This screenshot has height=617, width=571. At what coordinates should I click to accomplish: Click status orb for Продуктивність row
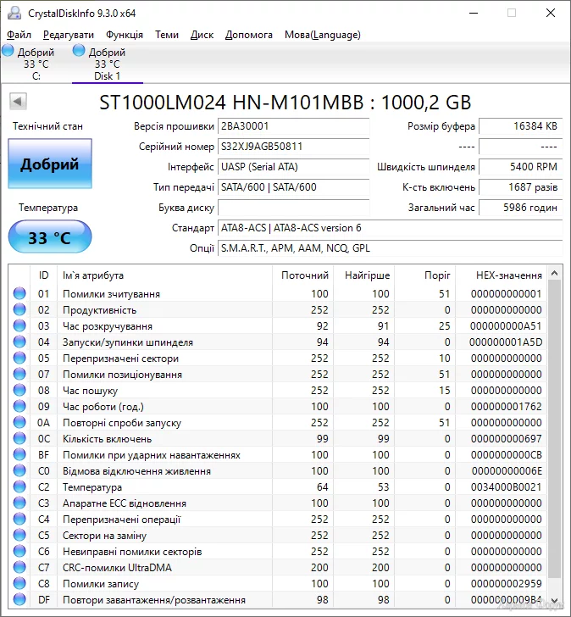19,309
